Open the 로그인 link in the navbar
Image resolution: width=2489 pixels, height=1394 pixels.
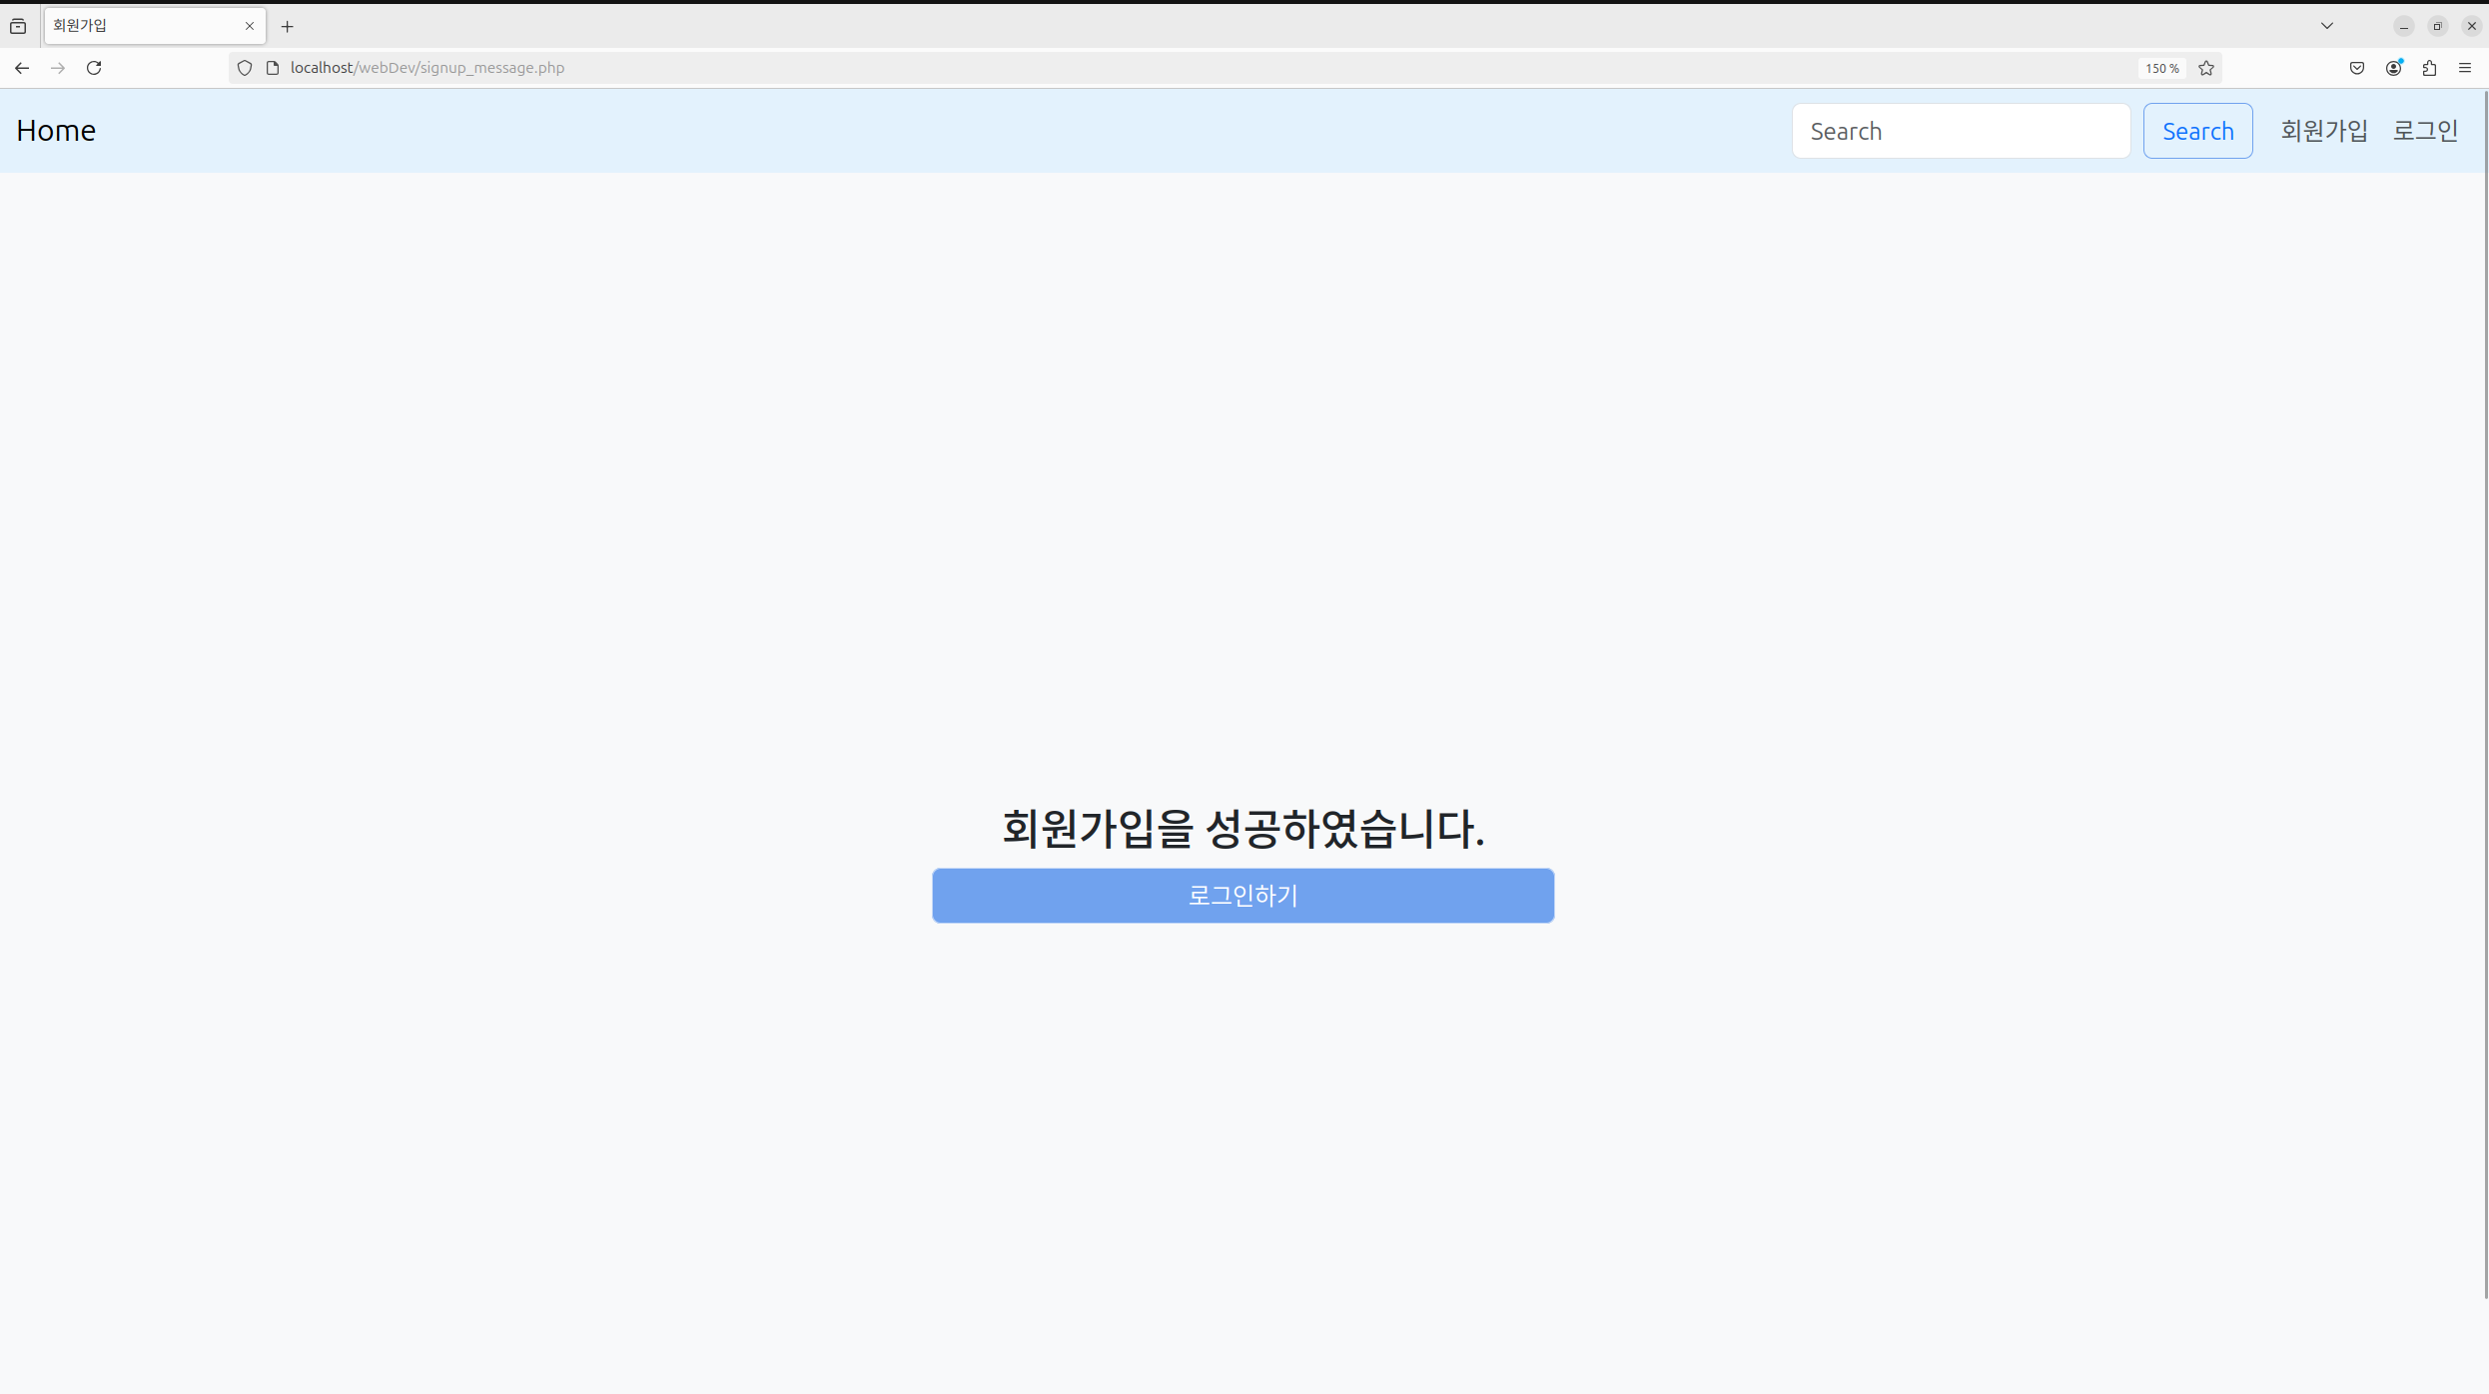tap(2425, 130)
